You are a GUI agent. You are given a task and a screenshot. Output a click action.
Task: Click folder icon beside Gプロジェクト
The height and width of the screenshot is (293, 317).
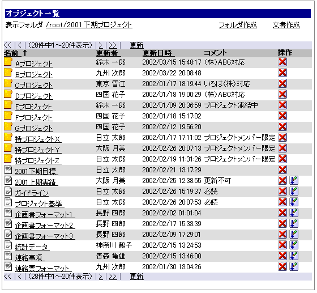(x=8, y=126)
